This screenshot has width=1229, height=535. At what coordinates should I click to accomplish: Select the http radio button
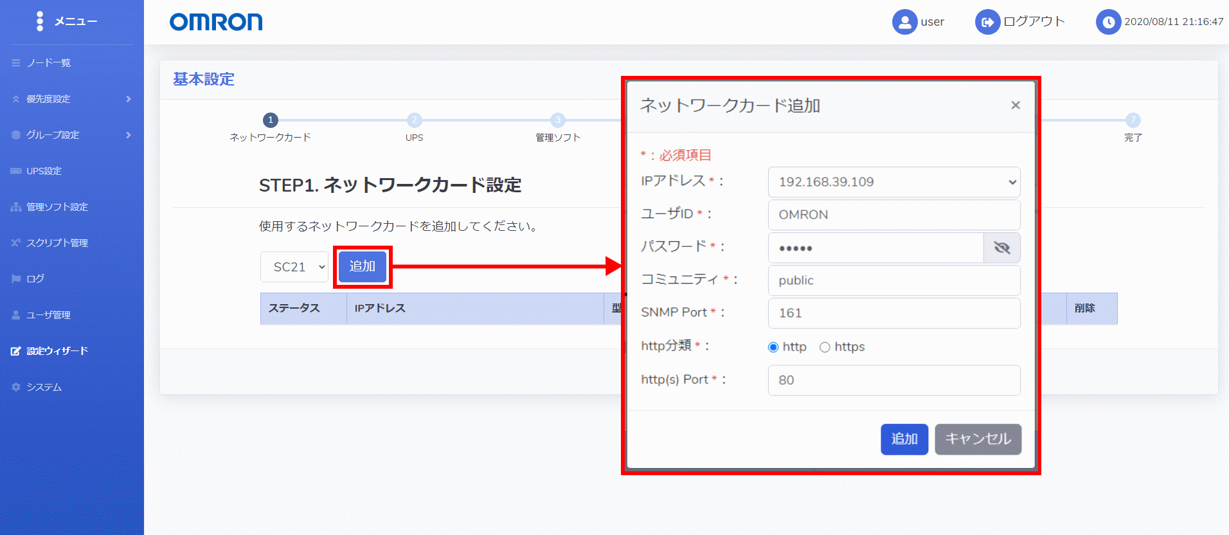773,347
